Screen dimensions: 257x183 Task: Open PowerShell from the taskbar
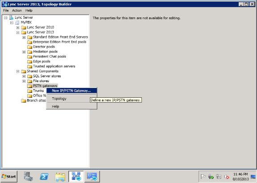pyautogui.click(x=44, y=177)
